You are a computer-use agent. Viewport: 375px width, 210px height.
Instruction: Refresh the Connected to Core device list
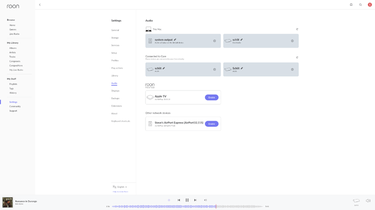point(297,57)
